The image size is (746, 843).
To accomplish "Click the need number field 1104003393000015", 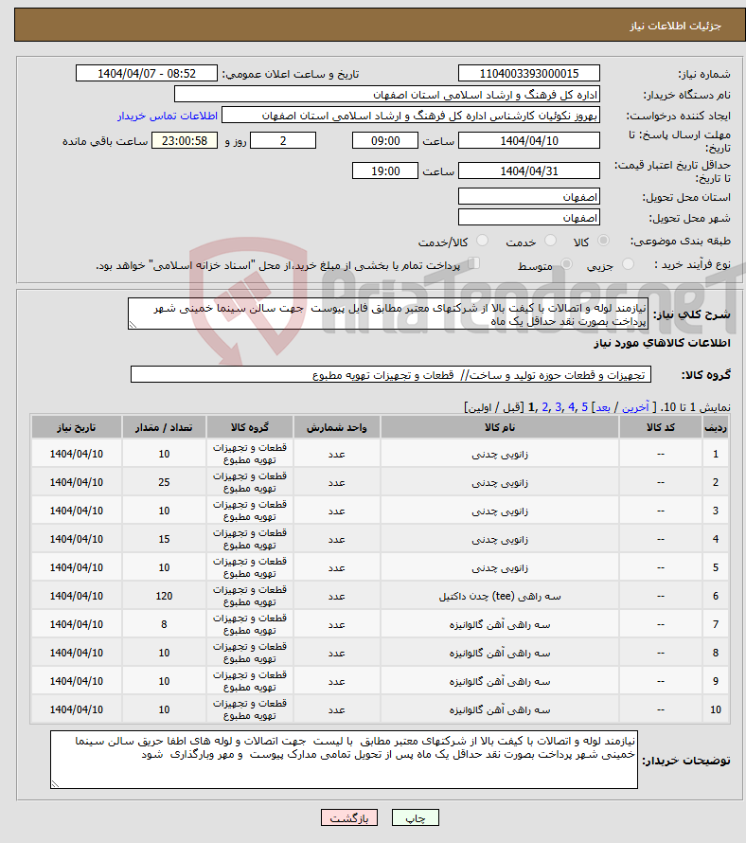I will (x=529, y=73).
